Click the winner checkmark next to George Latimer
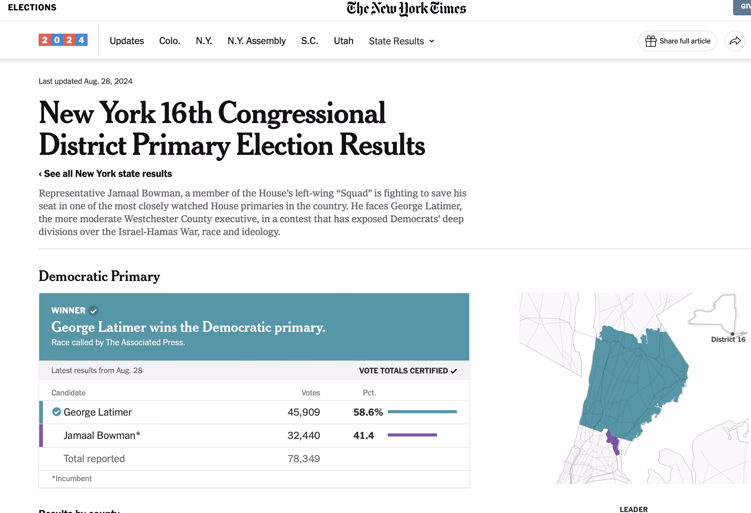This screenshot has width=751, height=513. [x=57, y=412]
